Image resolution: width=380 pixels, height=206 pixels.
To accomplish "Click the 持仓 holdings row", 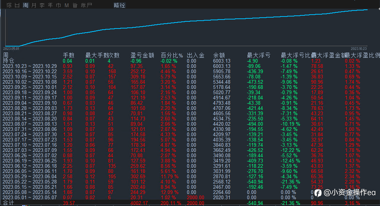I will pyautogui.click(x=190, y=61).
